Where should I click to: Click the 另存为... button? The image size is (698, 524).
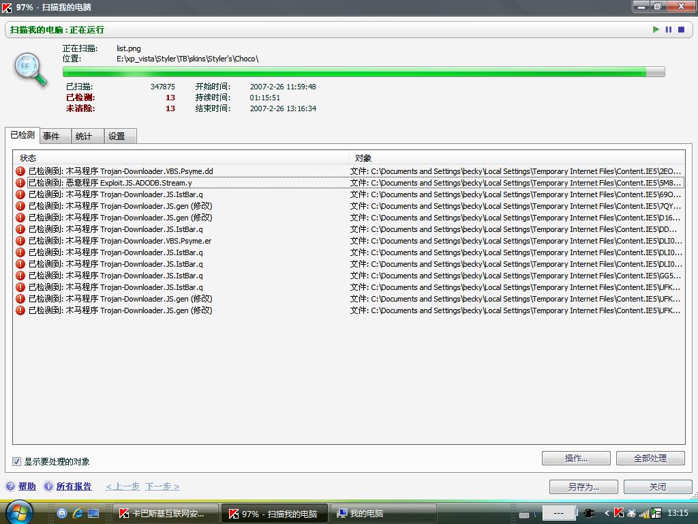583,486
